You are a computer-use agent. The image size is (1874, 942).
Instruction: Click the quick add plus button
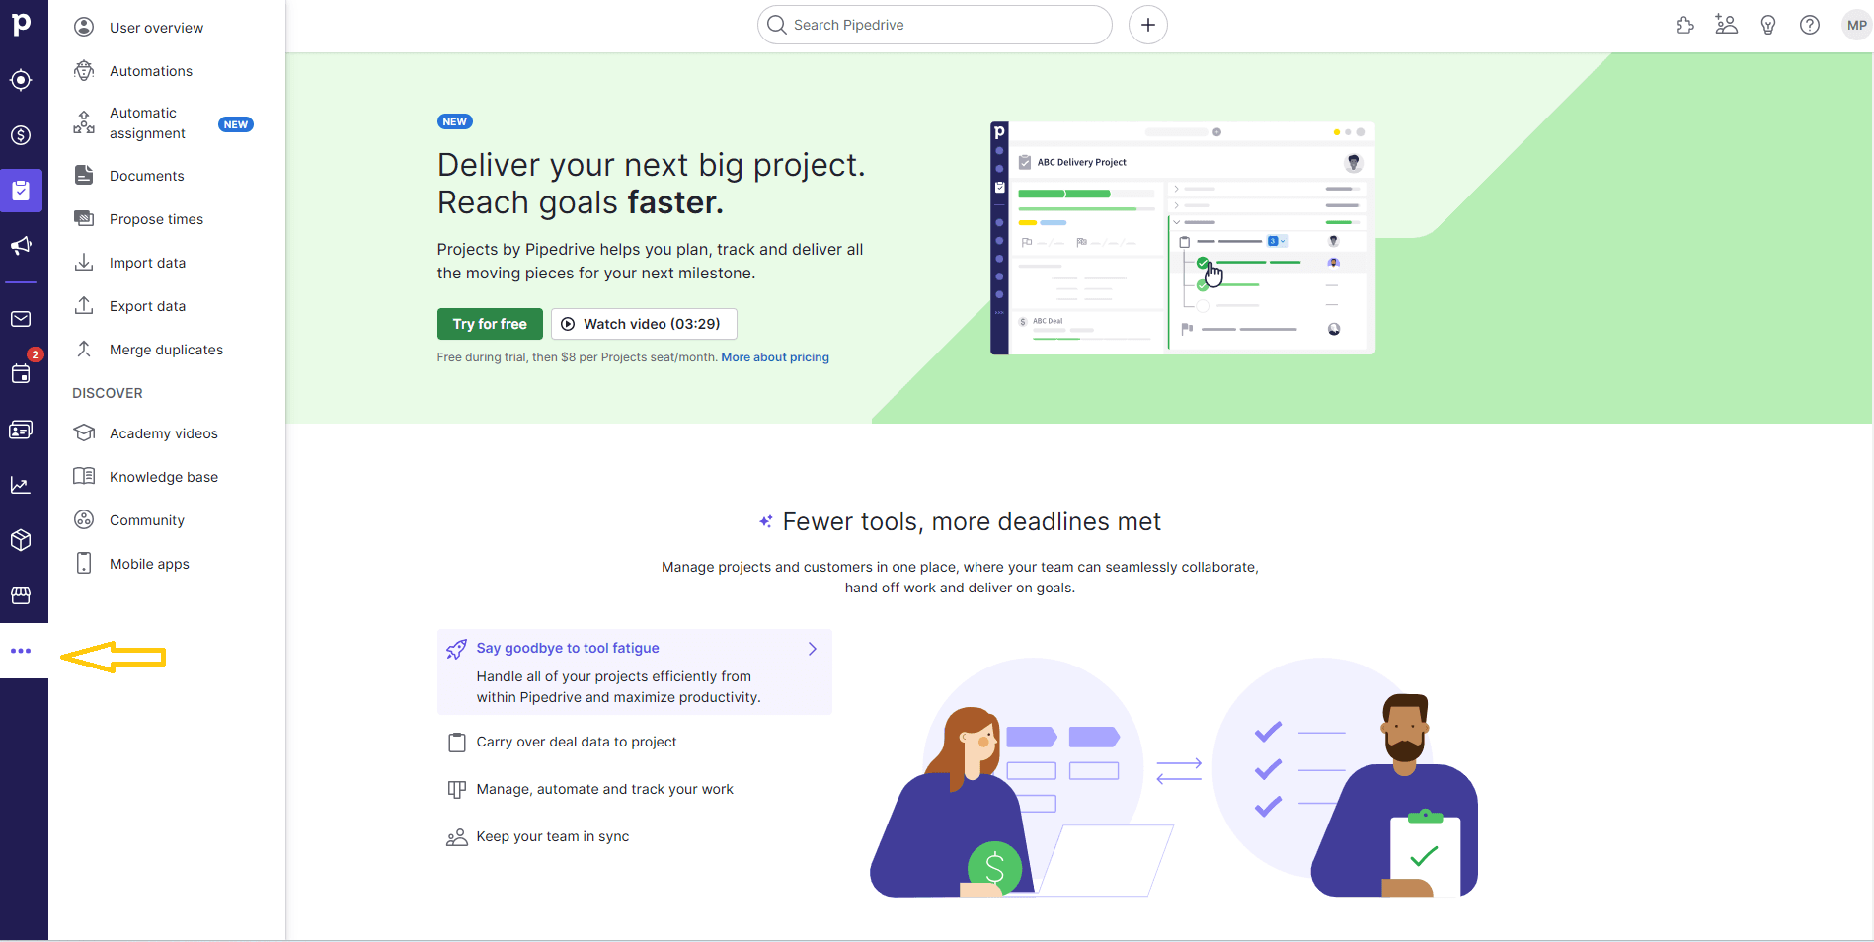(1148, 25)
